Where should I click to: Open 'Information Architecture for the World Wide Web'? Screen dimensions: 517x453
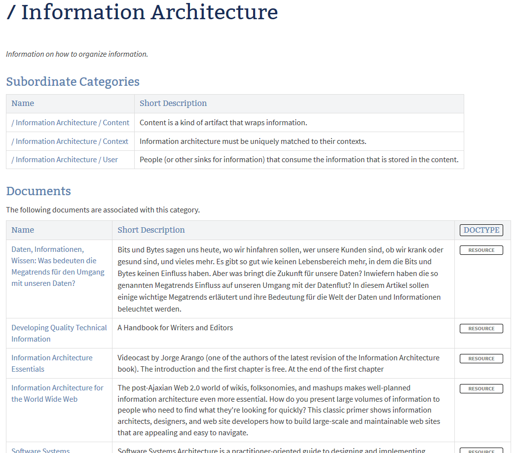[x=57, y=393]
